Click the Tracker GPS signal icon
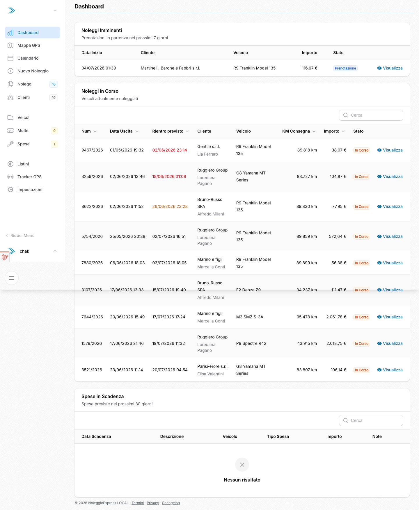 click(10, 177)
